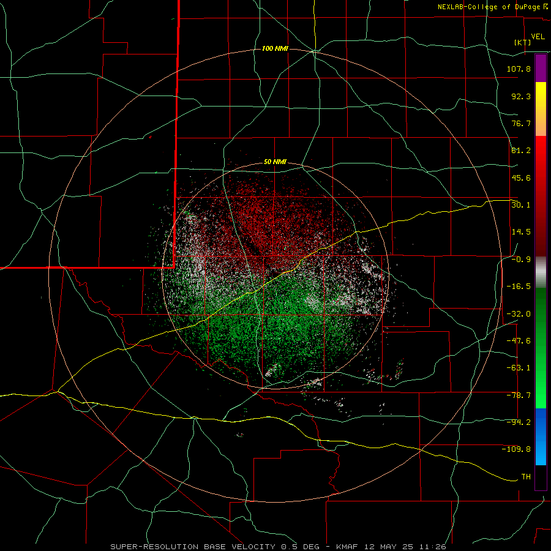This screenshot has height=551, width=551.
Task: Select the 50 NMI range ring label
Action: click(275, 162)
